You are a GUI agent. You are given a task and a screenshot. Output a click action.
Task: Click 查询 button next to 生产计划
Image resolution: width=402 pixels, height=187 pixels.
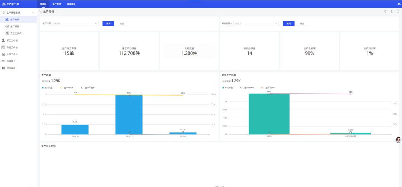pyautogui.click(x=108, y=23)
